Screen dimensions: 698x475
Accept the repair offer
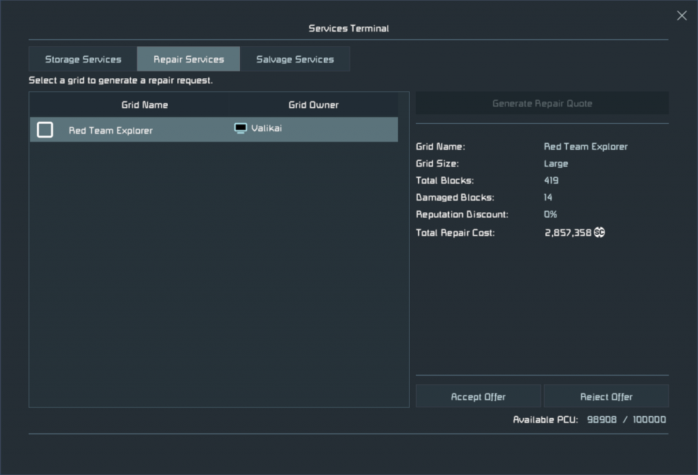pyautogui.click(x=478, y=397)
